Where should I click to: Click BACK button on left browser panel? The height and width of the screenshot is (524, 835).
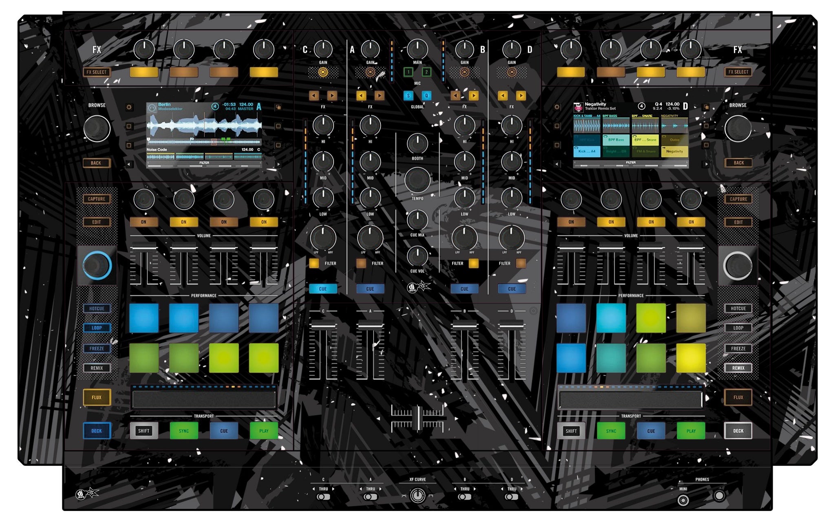[94, 161]
